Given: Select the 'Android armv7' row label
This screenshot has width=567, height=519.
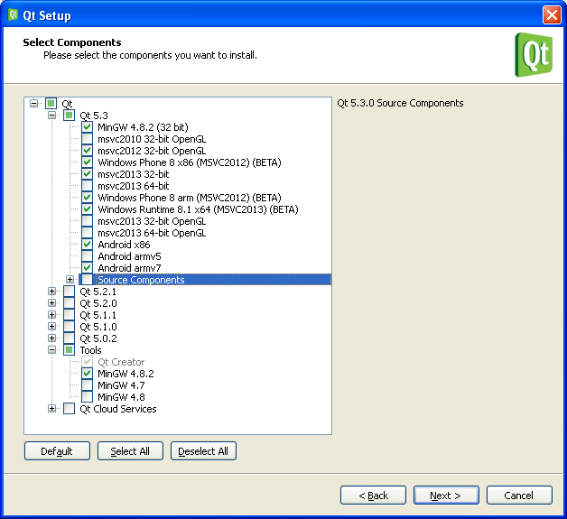Looking at the screenshot, I should [x=129, y=268].
